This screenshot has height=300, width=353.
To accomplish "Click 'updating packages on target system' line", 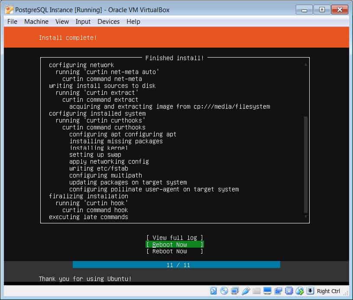I will tap(128, 182).
